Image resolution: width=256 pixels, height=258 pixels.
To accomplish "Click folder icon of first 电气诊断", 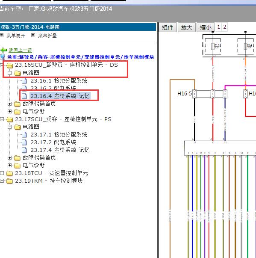I will tap(17, 112).
